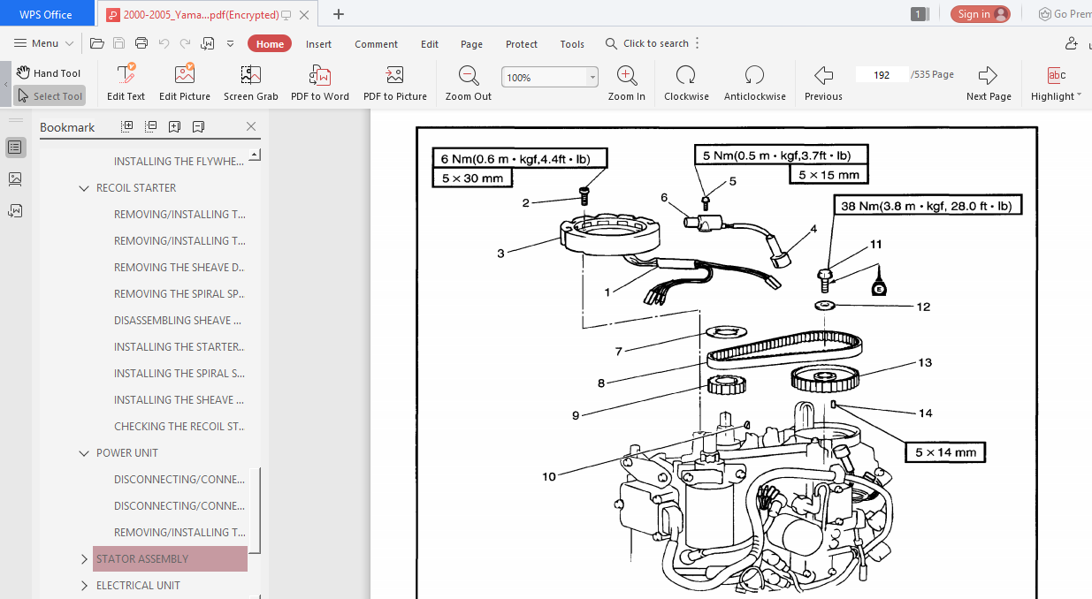Click the bookmark panel scrollbar
The width and height of the screenshot is (1092, 599).
[255, 512]
